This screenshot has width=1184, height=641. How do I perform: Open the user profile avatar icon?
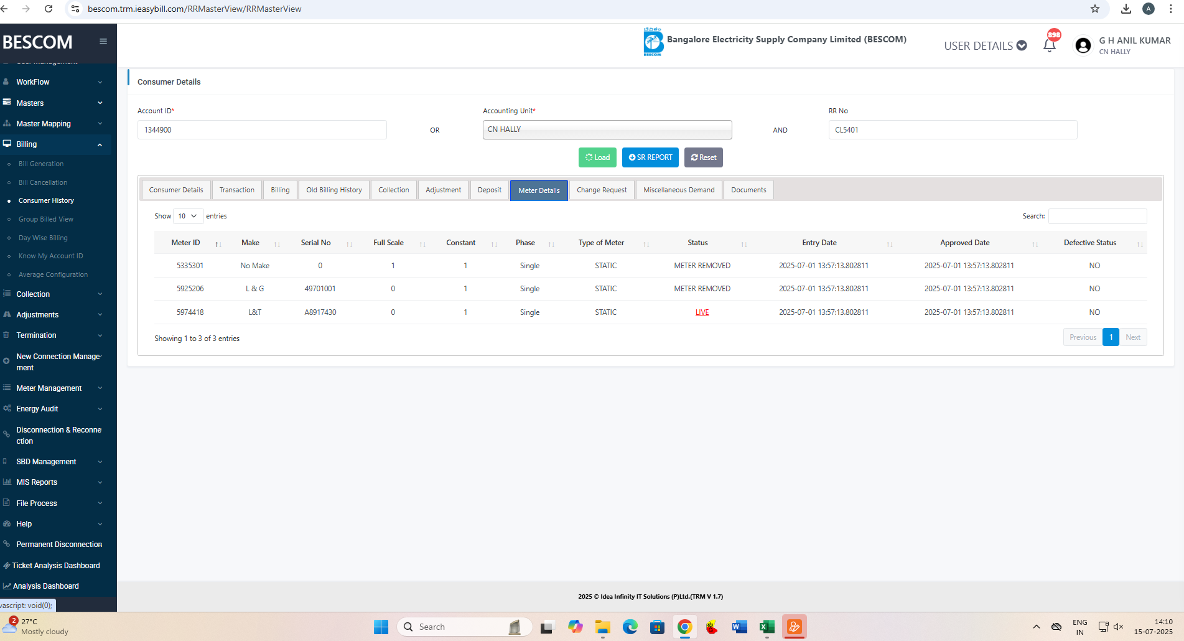pyautogui.click(x=1083, y=45)
